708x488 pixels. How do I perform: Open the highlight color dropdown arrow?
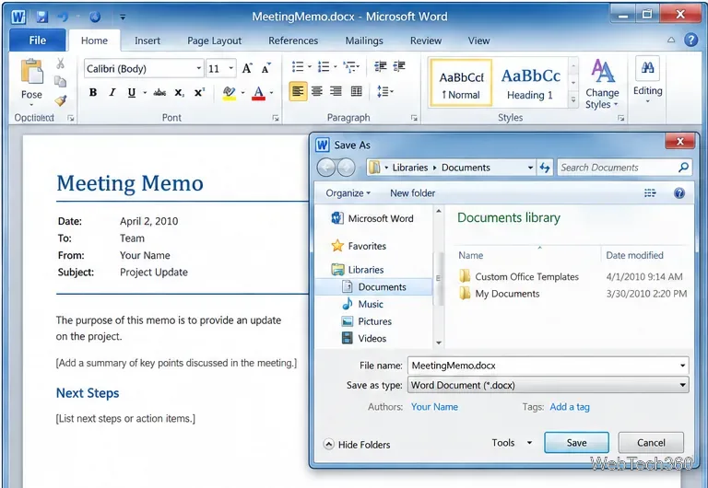[242, 93]
